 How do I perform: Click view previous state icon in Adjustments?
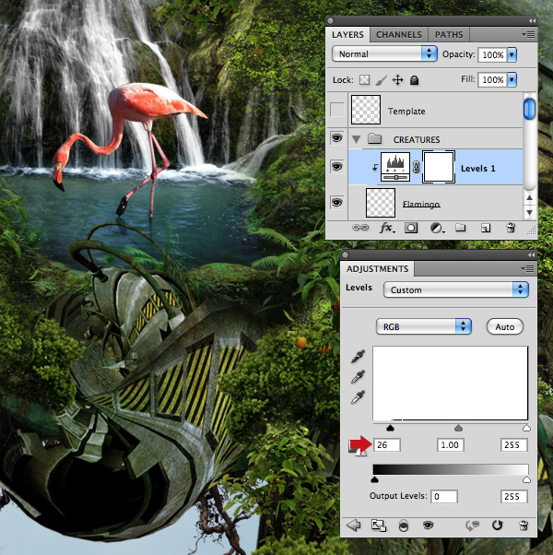click(473, 525)
